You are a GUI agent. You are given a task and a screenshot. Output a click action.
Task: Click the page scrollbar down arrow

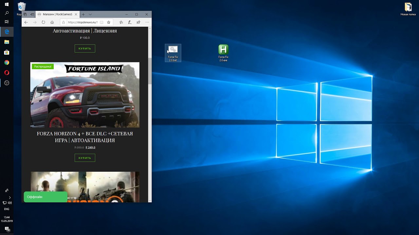pyautogui.click(x=150, y=200)
